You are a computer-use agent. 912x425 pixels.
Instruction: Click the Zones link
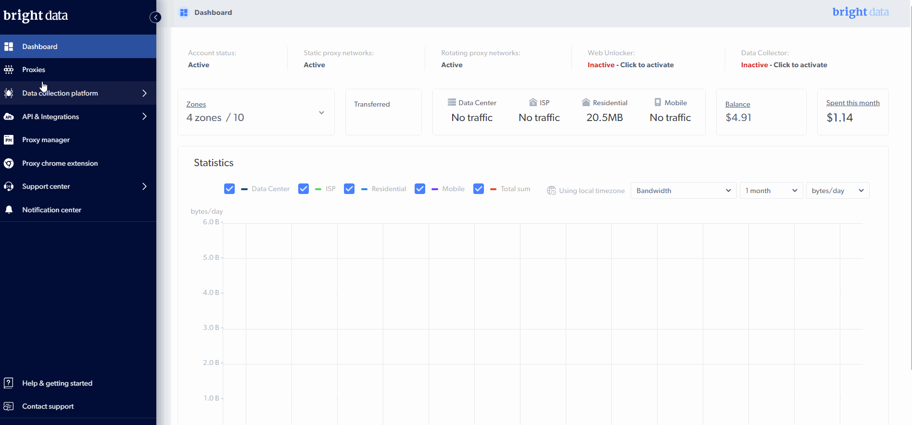click(x=196, y=104)
